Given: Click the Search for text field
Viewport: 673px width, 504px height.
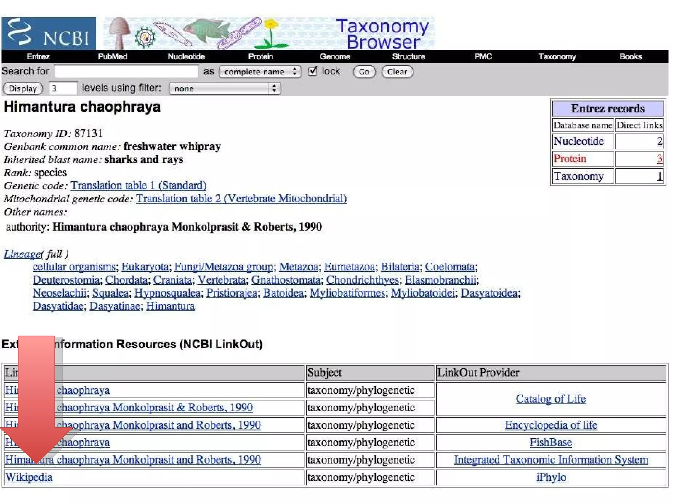Looking at the screenshot, I should tap(127, 71).
